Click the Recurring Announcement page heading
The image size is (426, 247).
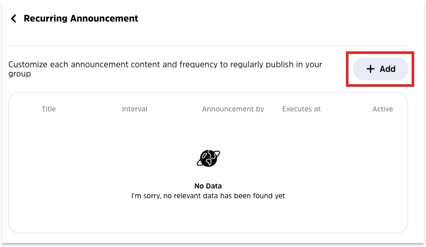(x=81, y=18)
